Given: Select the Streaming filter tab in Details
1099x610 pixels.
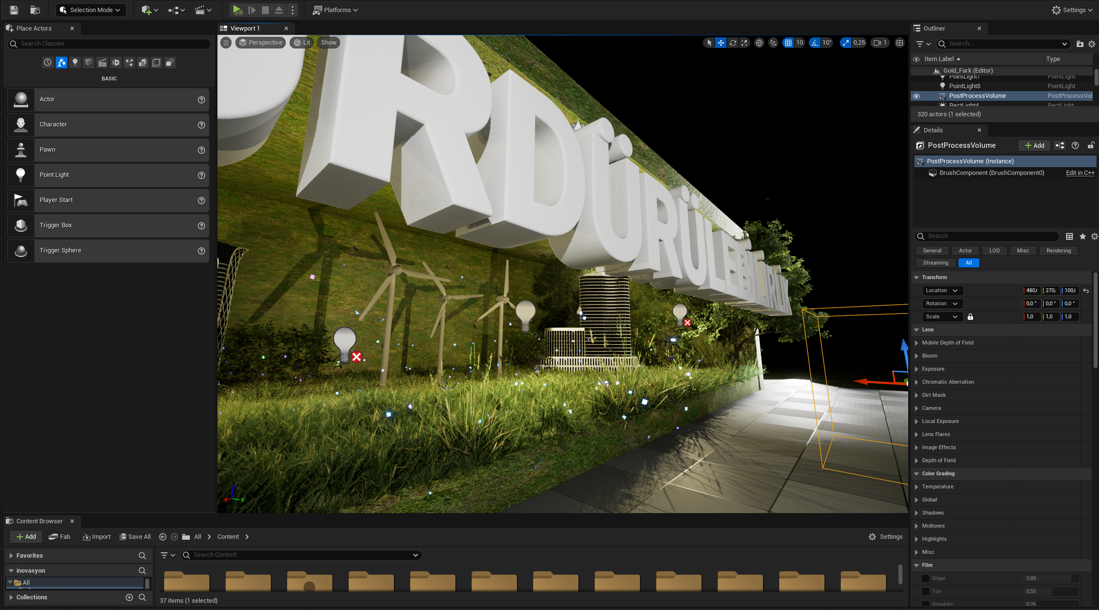Looking at the screenshot, I should [935, 263].
